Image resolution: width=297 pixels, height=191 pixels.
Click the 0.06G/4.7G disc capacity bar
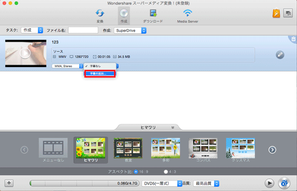click(x=85, y=183)
